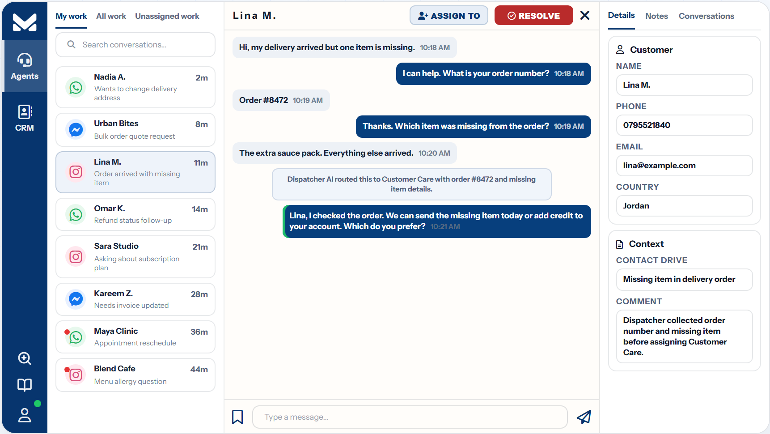The image size is (770, 434).
Task: Click the magnifier-plus zoom icon in sidebar
Action: click(25, 358)
